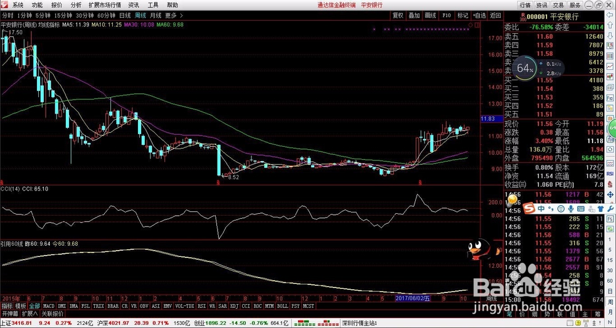This screenshot has height=328, width=616.
Task: Click the FS sidebar icon
Action: 610,219
